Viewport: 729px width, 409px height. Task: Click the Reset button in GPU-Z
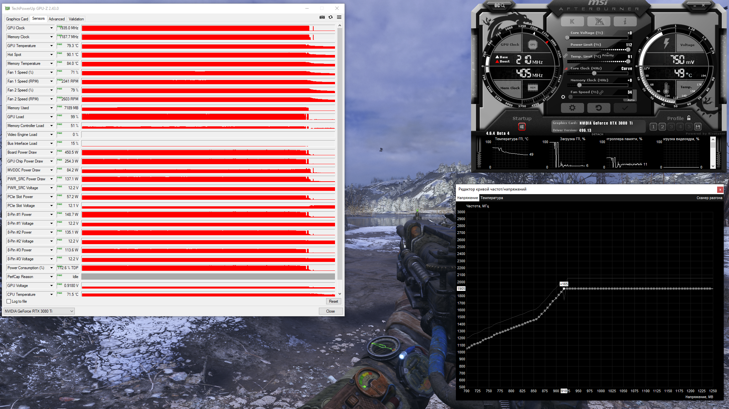point(333,301)
